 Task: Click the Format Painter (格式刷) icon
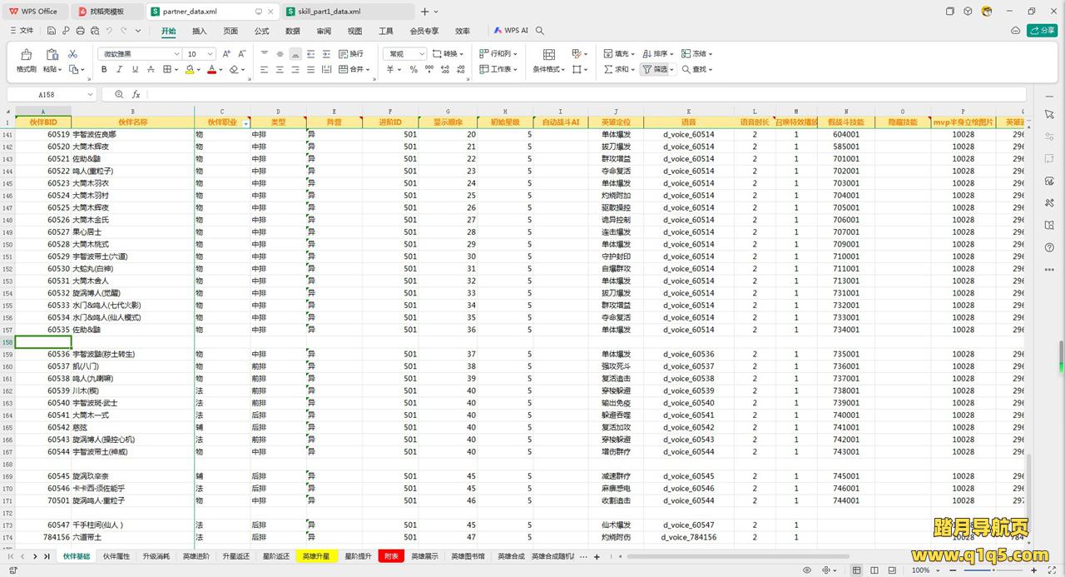point(26,54)
